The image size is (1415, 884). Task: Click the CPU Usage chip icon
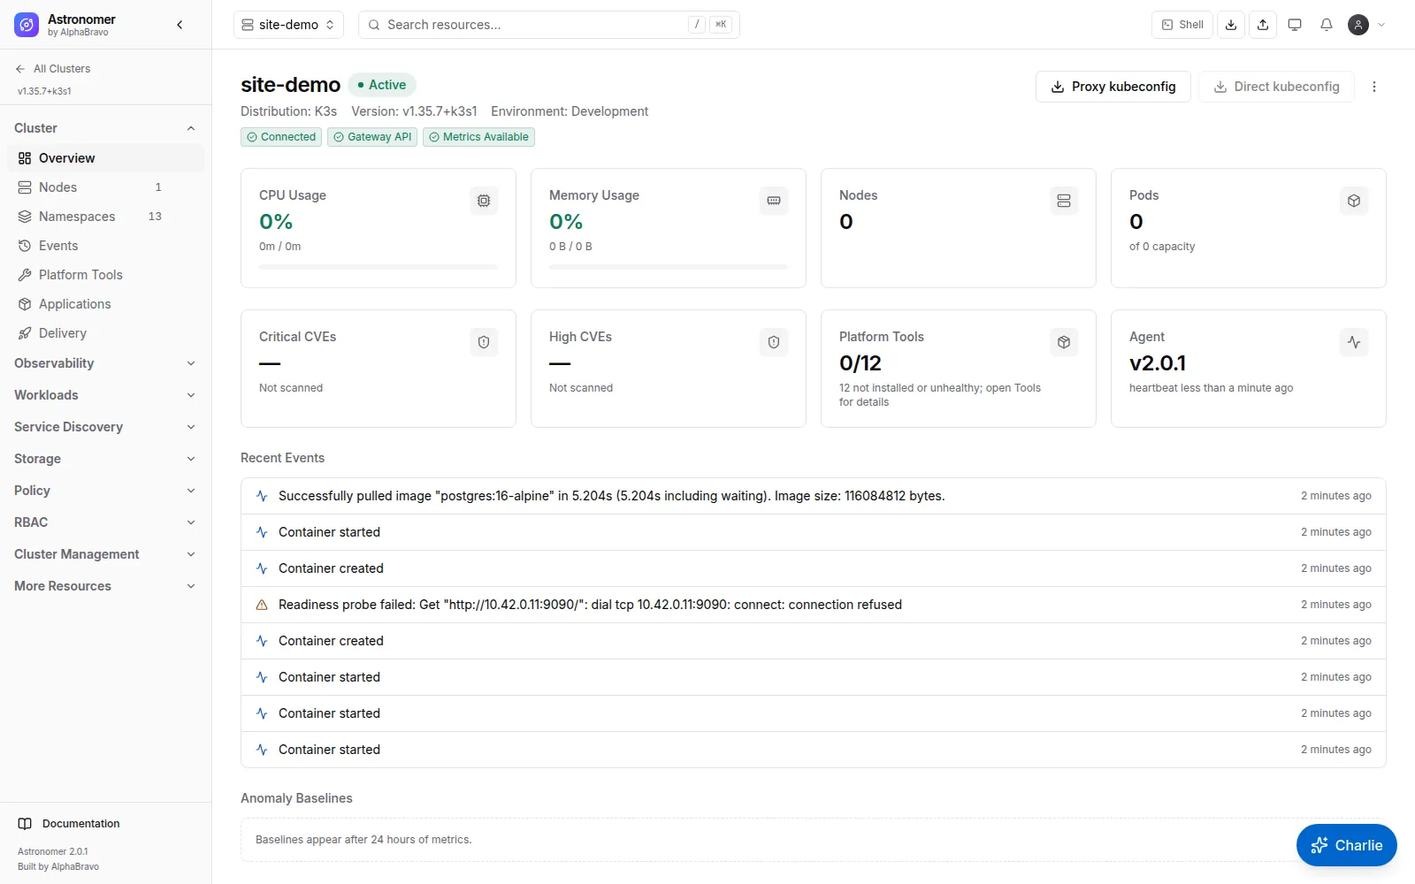coord(484,201)
